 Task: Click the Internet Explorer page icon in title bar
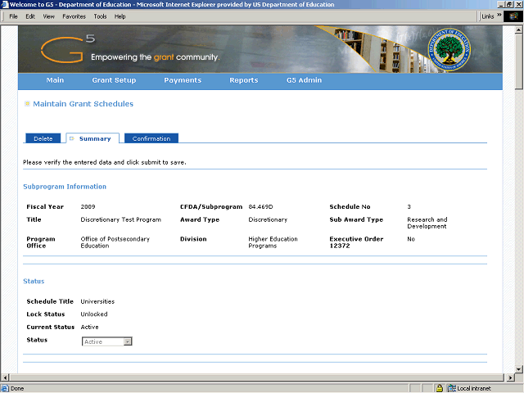tap(5, 4)
